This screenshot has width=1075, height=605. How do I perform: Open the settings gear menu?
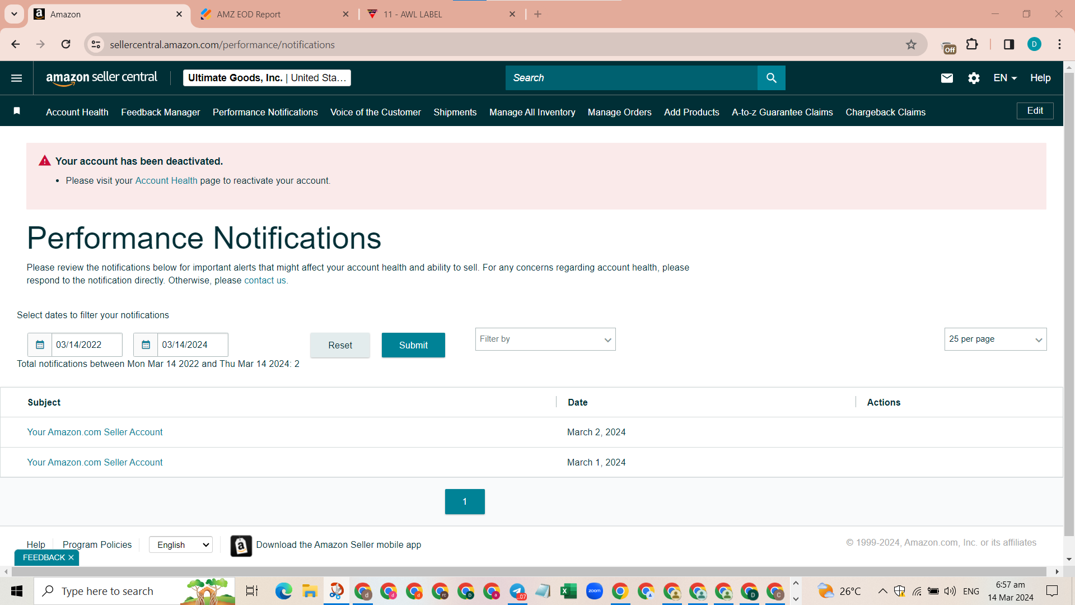(974, 78)
